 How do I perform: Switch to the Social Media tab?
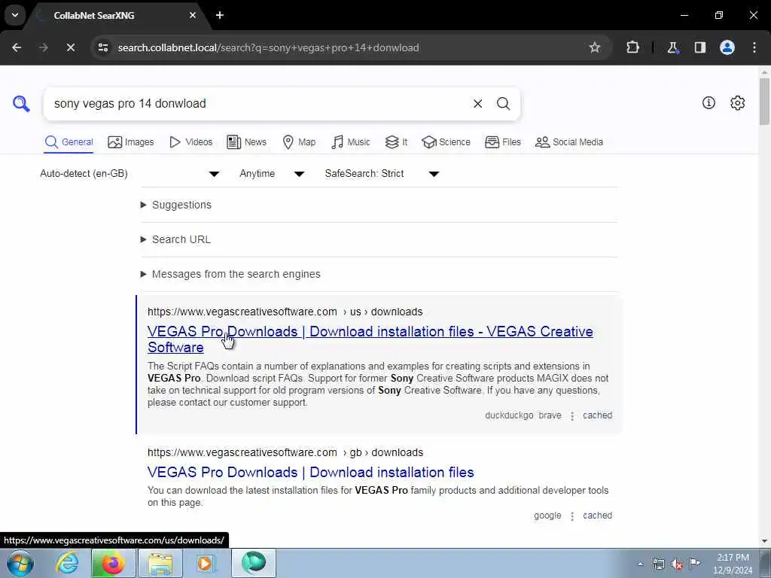click(569, 142)
